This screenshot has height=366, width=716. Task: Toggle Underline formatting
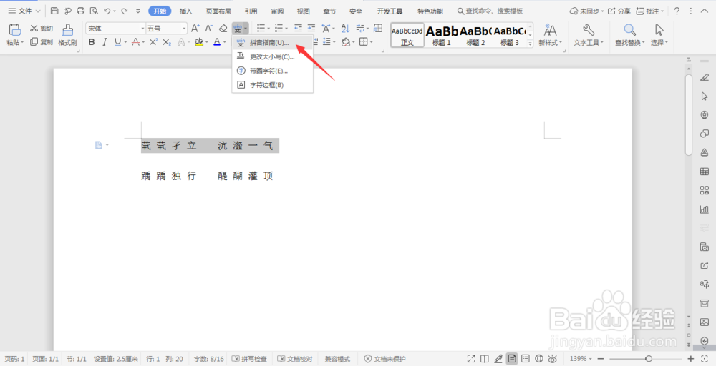(118, 42)
